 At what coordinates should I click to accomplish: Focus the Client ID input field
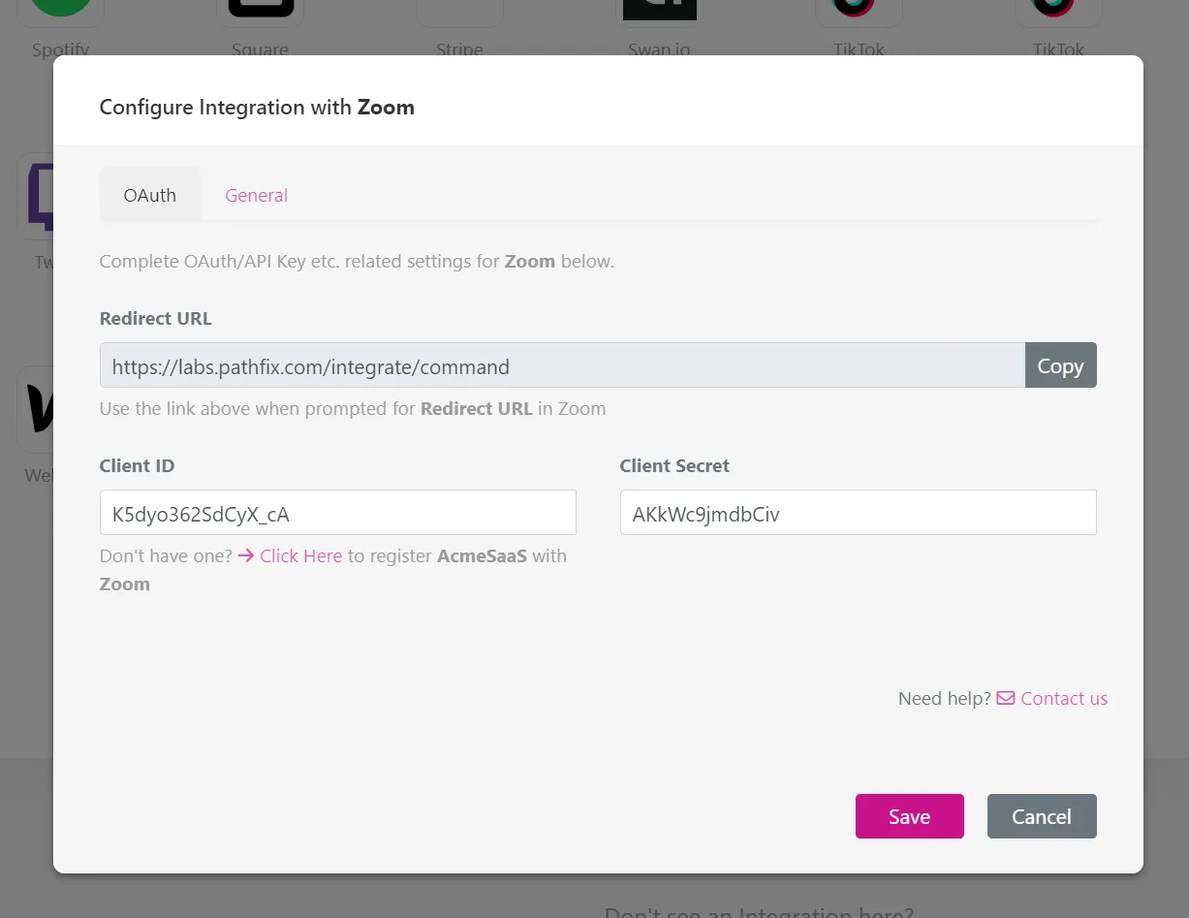coord(338,513)
